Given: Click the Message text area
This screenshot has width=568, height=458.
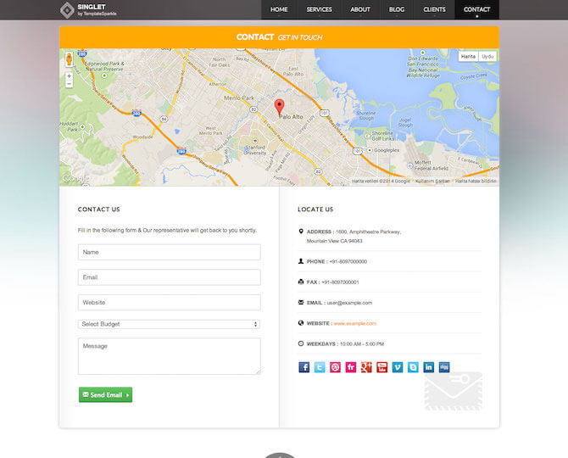Looking at the screenshot, I should (x=170, y=356).
